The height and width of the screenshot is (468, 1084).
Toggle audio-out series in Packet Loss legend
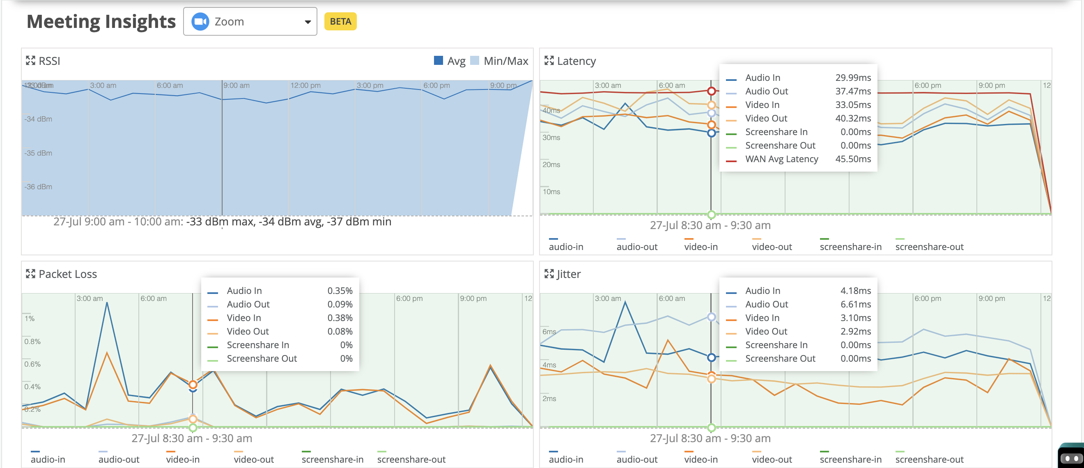point(119,459)
